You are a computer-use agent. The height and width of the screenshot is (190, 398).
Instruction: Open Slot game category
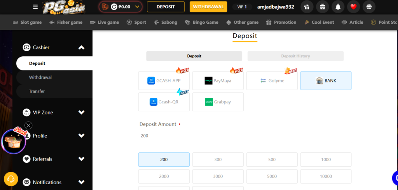(x=27, y=22)
